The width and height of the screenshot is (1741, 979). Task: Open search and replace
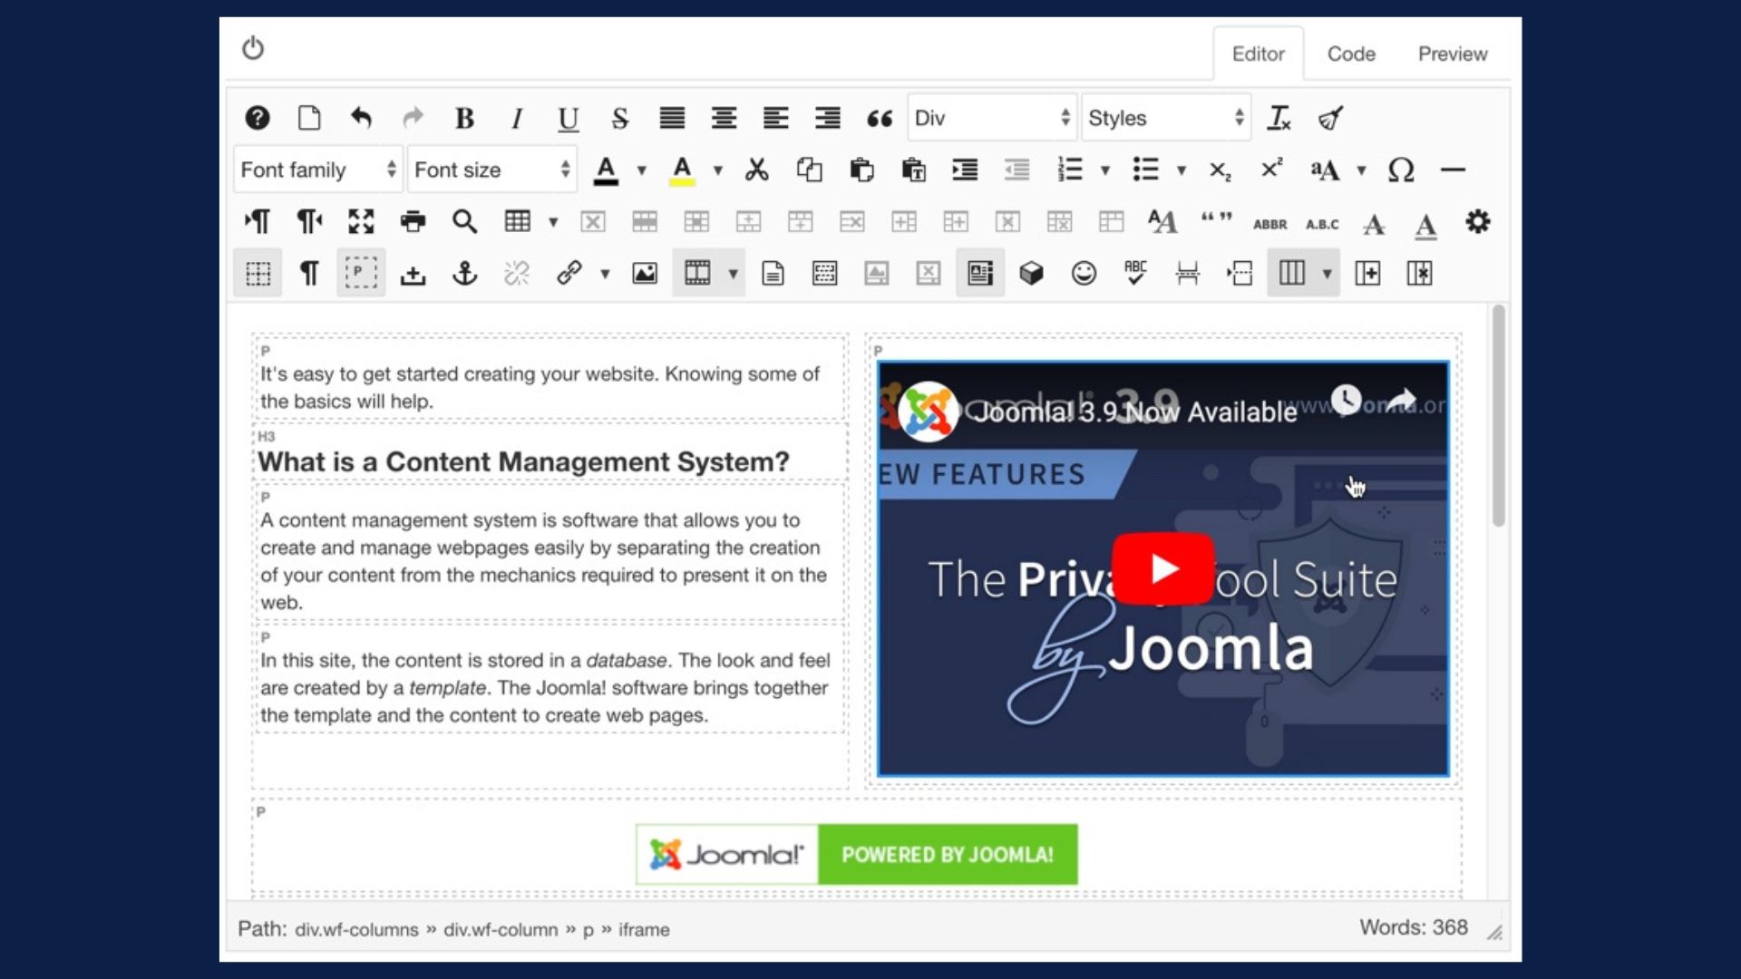click(x=464, y=221)
